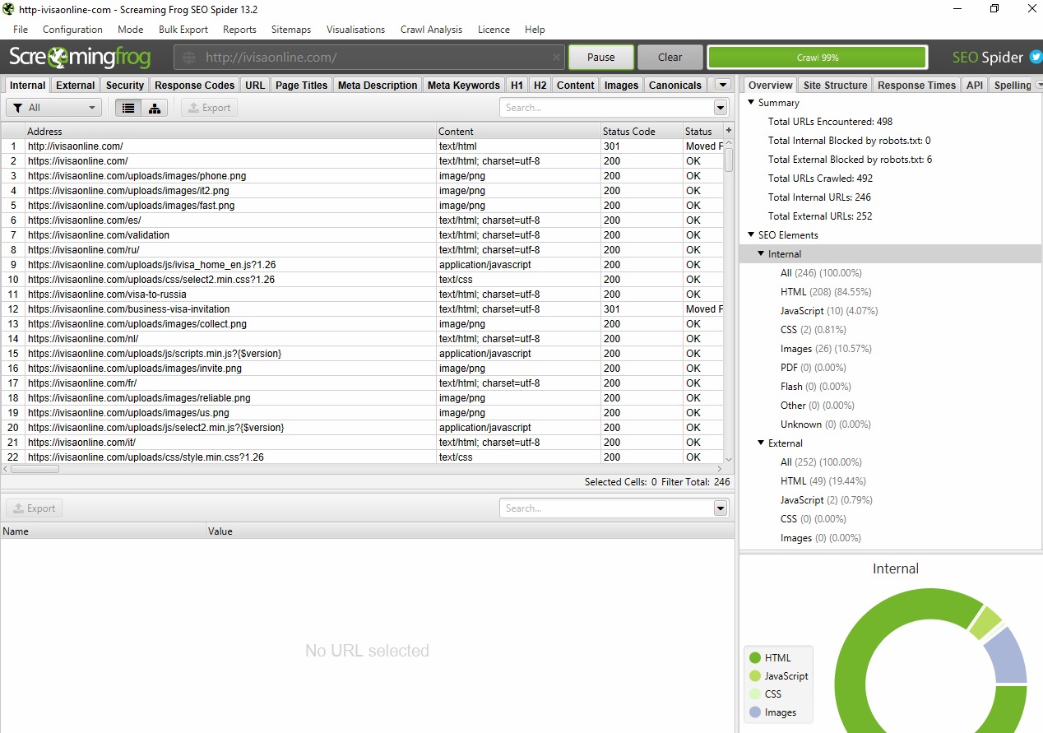Click the funnel icon in the filter control
The width and height of the screenshot is (1043, 733).
tap(18, 107)
